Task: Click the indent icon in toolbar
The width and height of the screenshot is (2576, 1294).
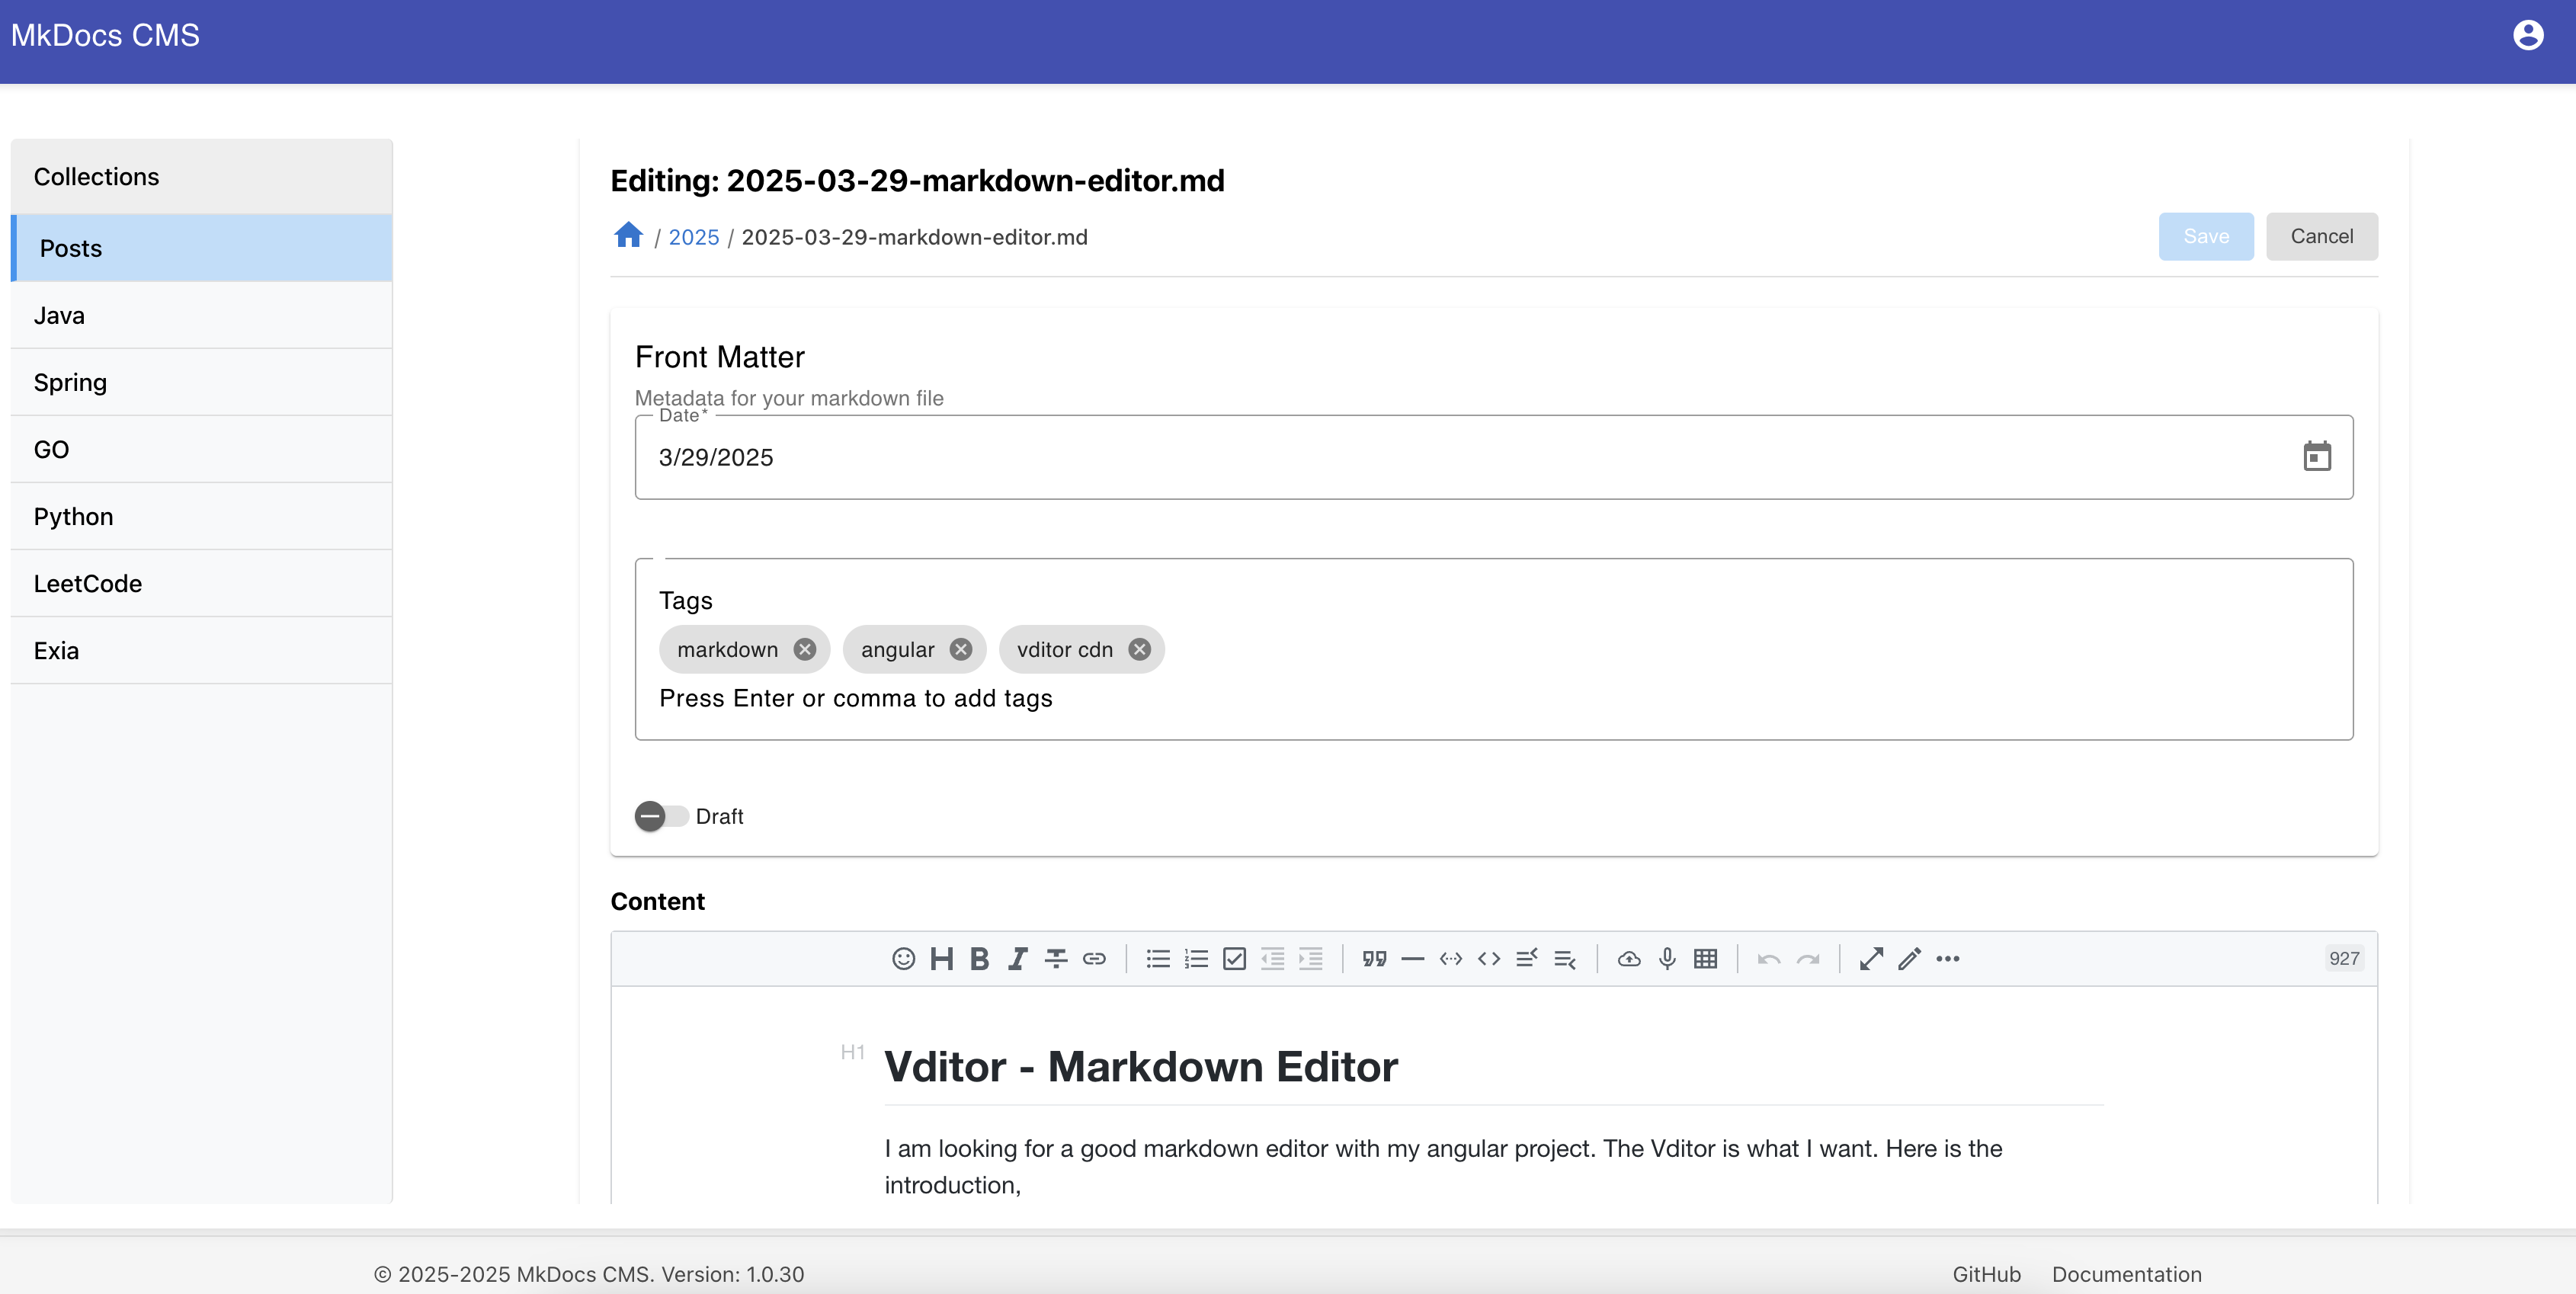Action: (1310, 959)
